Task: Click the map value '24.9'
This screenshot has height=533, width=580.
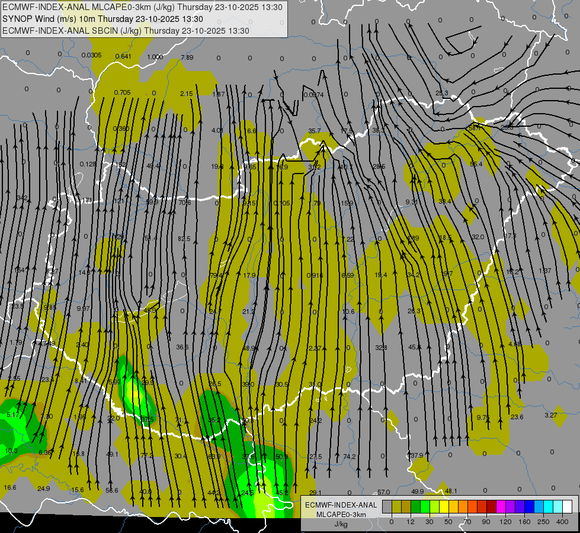Action: [x=44, y=489]
